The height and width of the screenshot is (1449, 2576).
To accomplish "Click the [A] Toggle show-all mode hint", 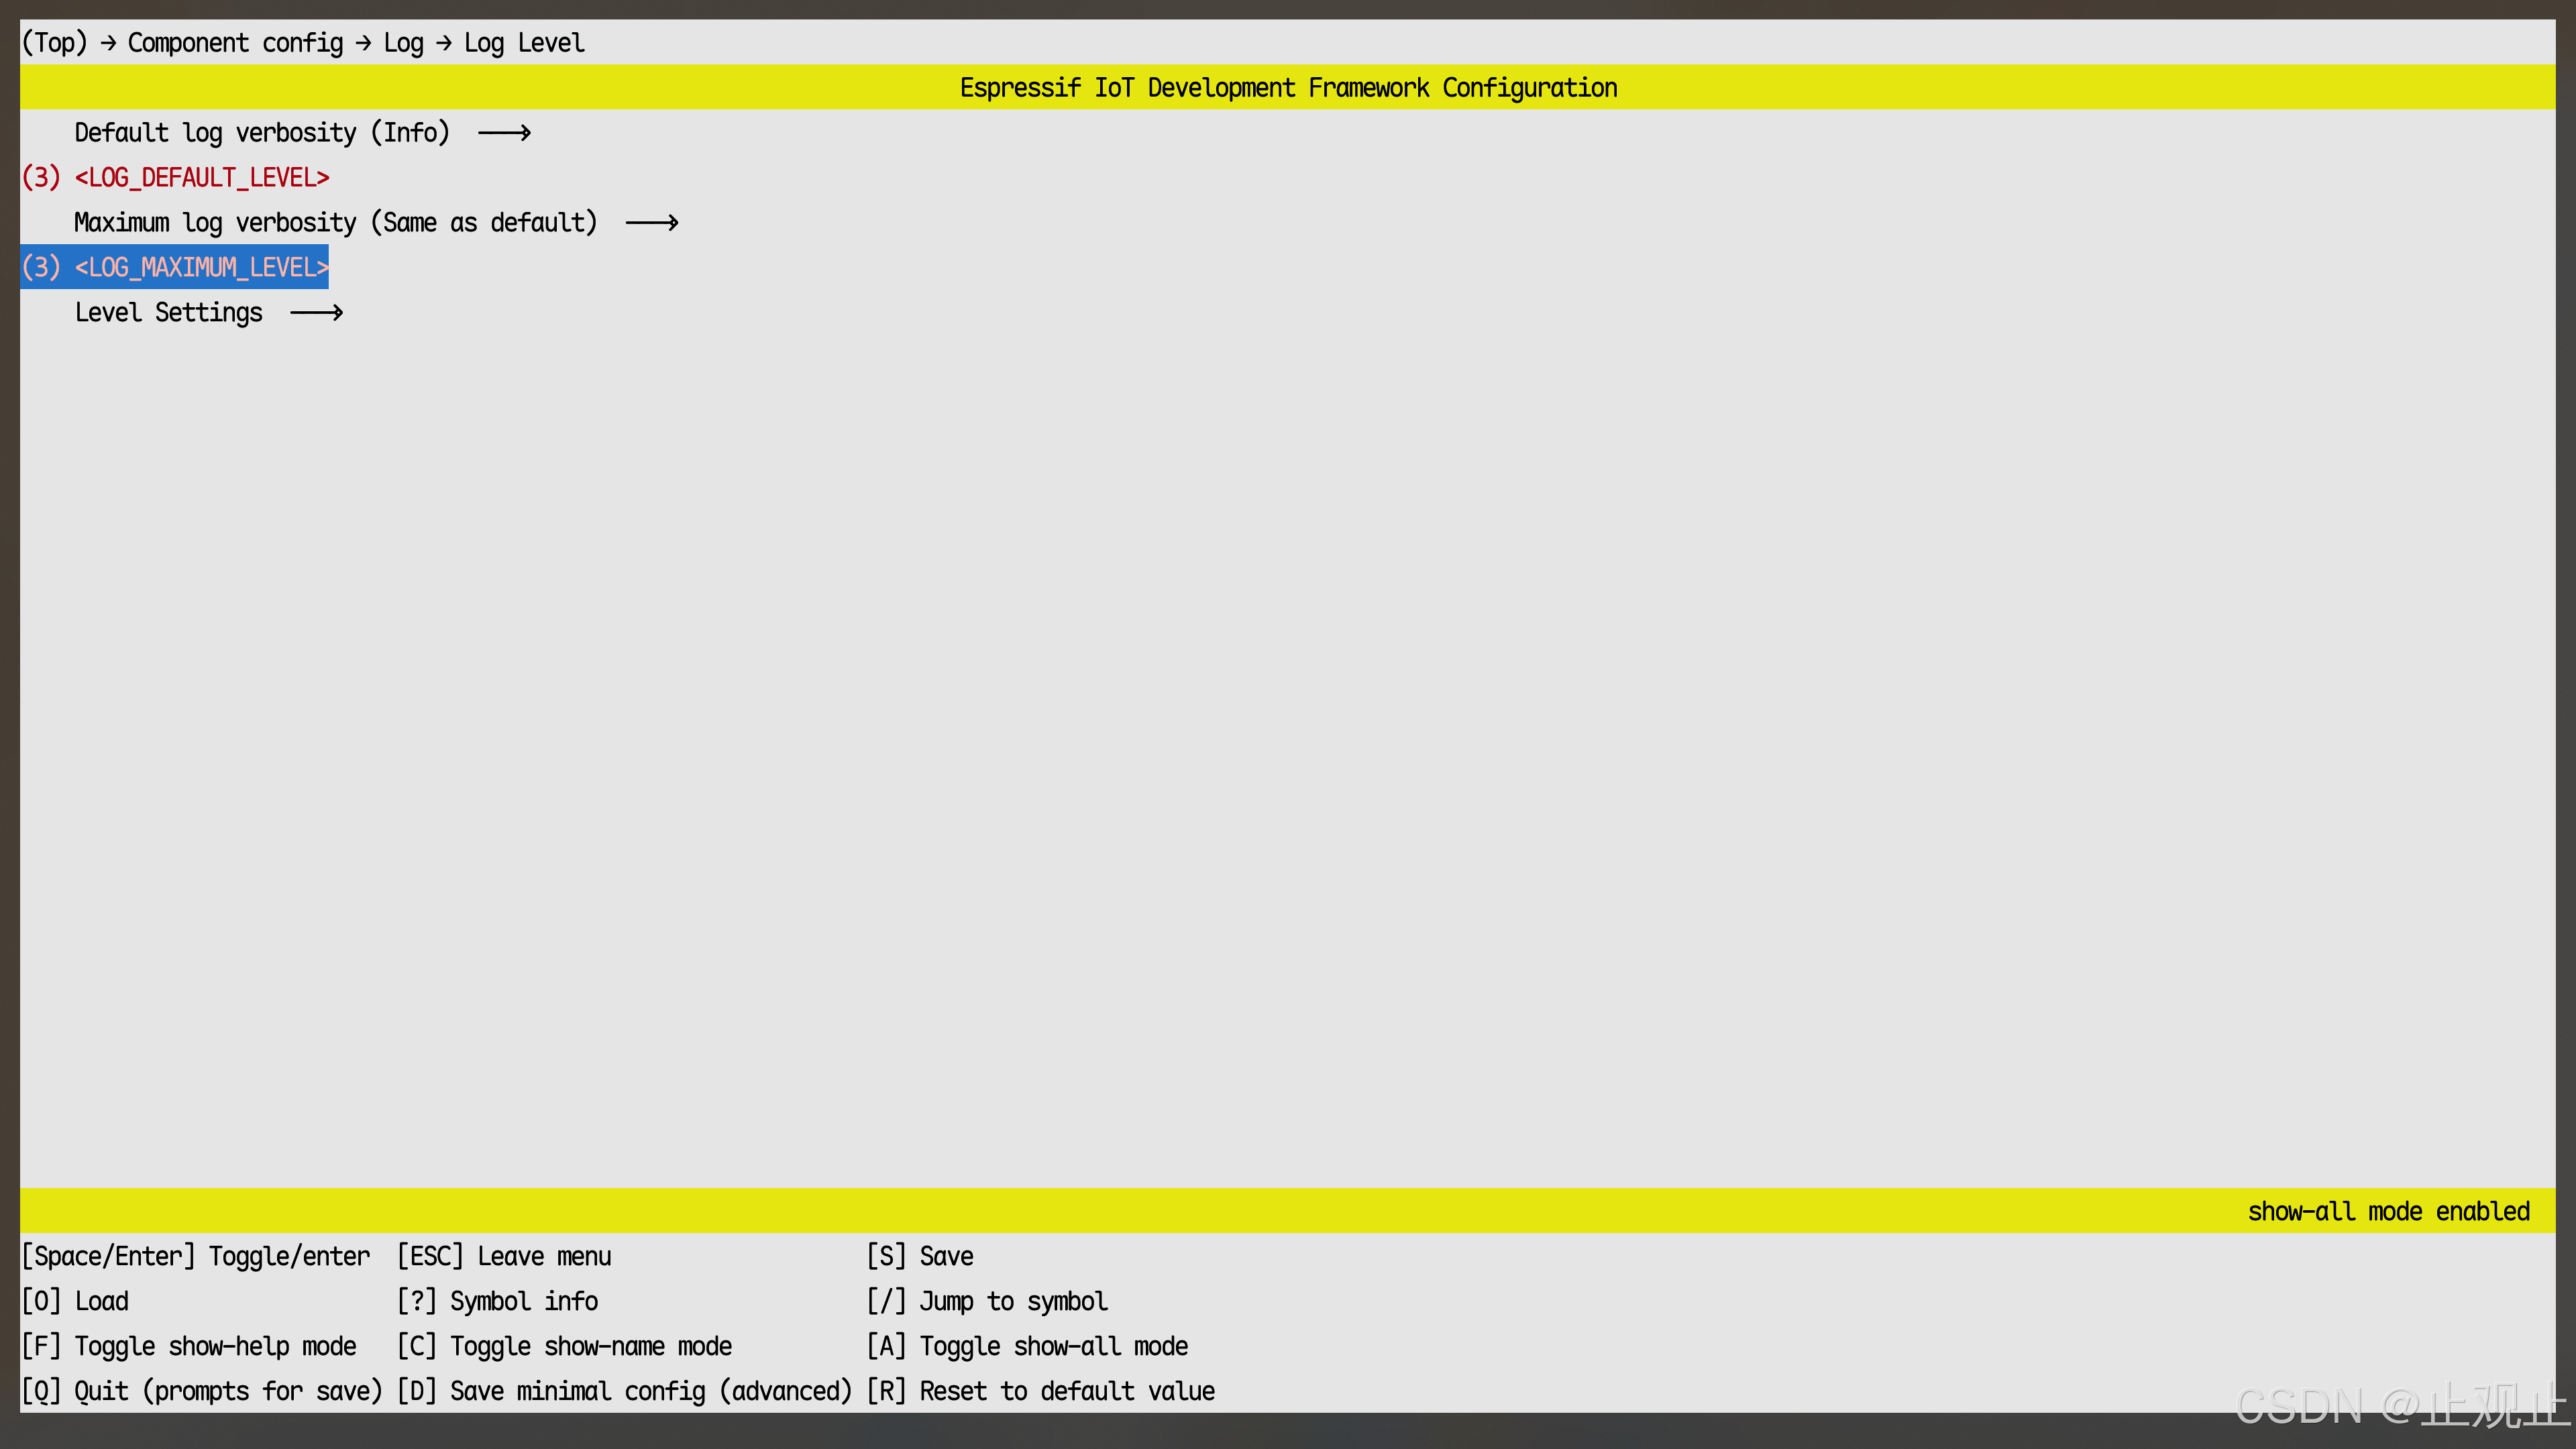I will point(1027,1347).
